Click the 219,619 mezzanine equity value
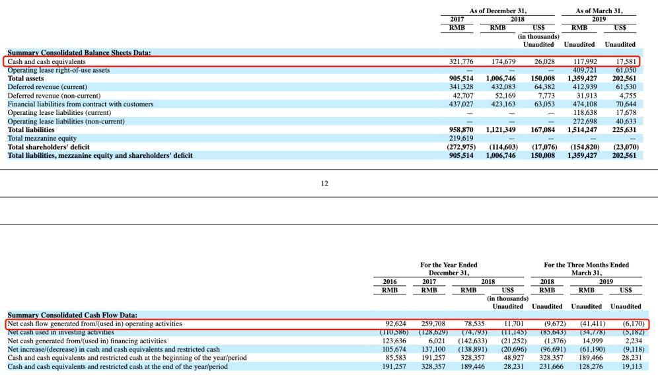This screenshot has height=375, width=658. click(x=462, y=139)
